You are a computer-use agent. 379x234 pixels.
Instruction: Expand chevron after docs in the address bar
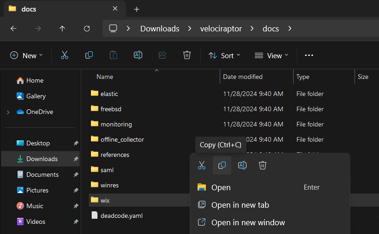click(290, 29)
